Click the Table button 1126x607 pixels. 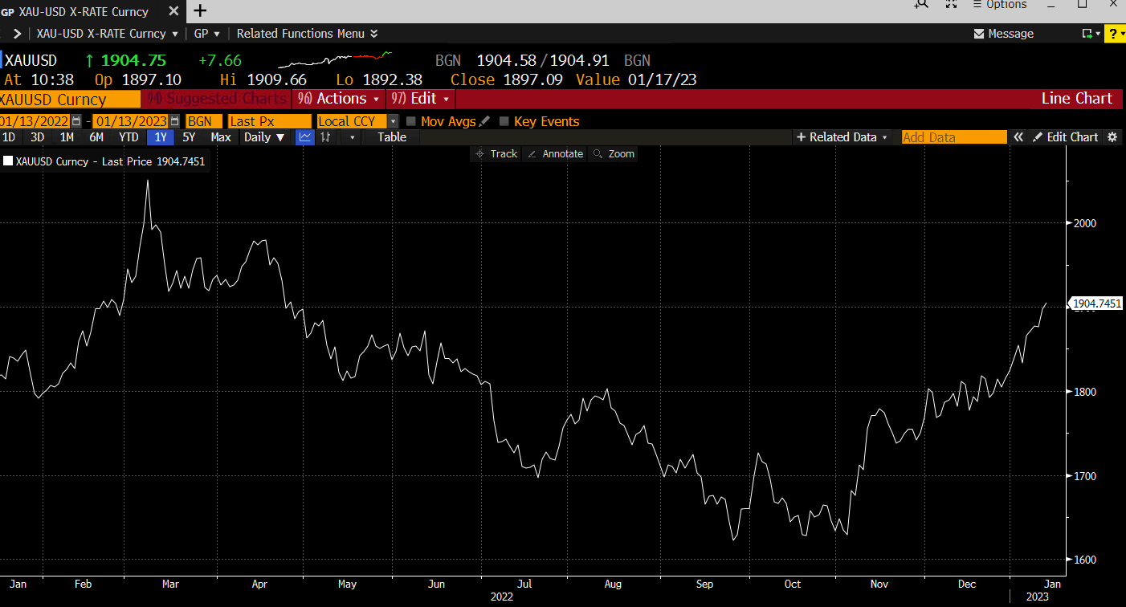(391, 137)
